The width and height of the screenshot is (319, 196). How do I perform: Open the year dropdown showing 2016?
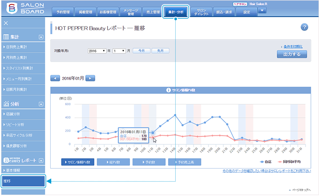[97, 51]
